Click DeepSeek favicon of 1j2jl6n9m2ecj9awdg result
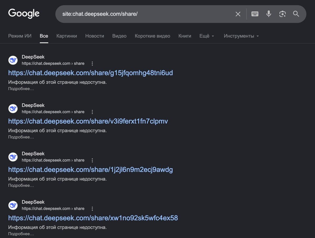This screenshot has height=238, width=315. 13,157
